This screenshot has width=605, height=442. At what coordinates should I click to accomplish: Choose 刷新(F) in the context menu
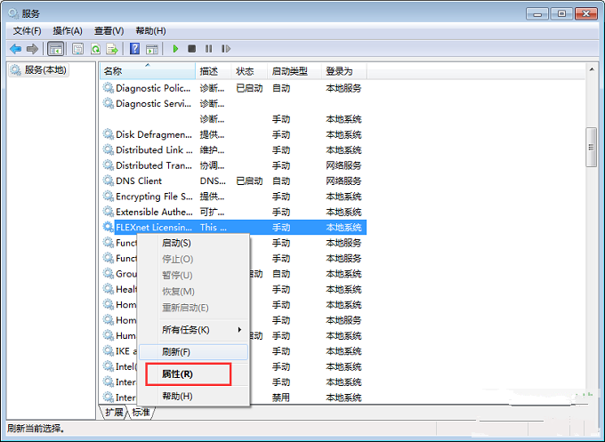point(193,352)
